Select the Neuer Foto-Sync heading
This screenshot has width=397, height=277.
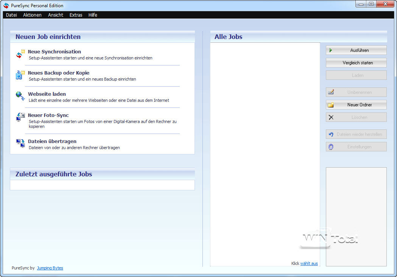[x=48, y=115]
